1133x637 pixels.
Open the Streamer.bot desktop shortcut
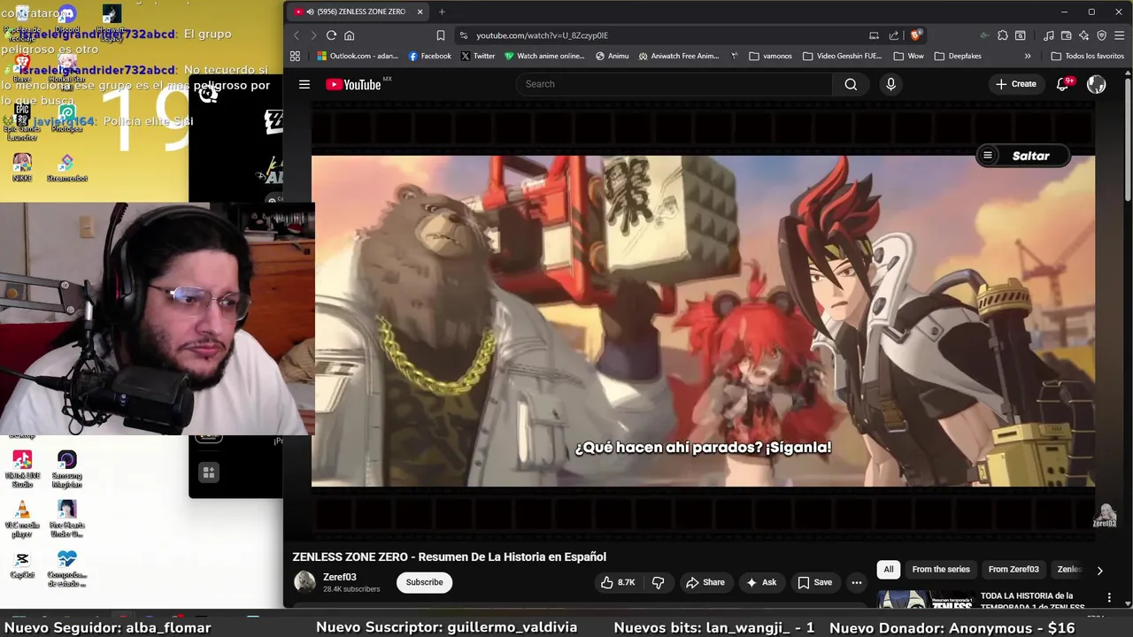point(66,167)
